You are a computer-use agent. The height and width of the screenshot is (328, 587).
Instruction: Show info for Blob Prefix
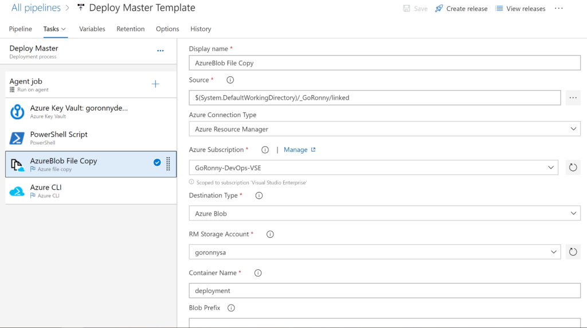tap(232, 308)
